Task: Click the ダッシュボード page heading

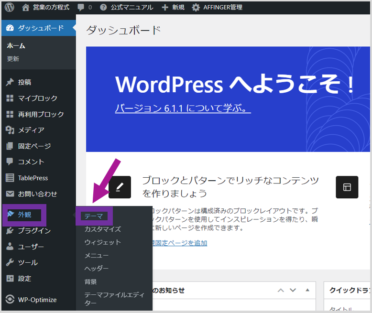Action: point(124,31)
